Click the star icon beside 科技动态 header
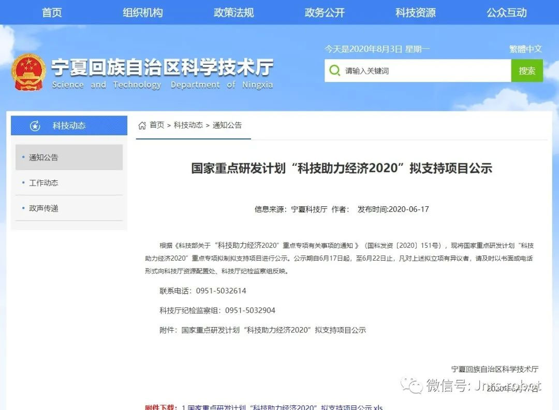Viewport: 559px width, 410px height. 35,126
